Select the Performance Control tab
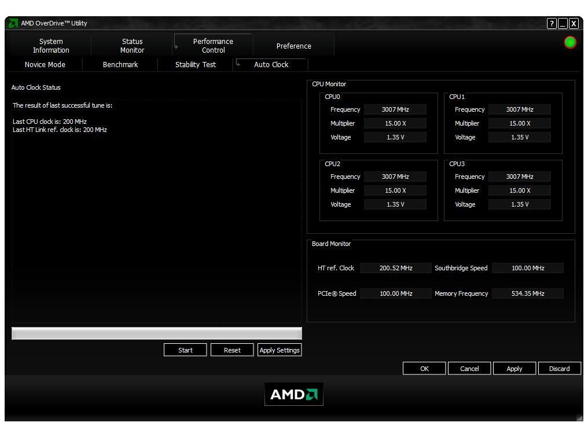The height and width of the screenshot is (426, 588). point(213,46)
